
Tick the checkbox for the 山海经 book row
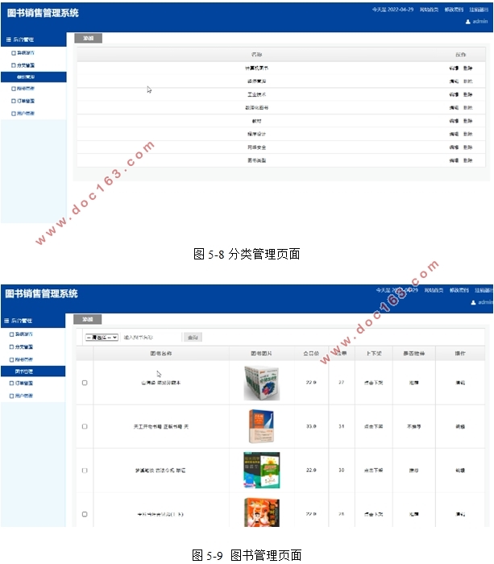[85, 383]
